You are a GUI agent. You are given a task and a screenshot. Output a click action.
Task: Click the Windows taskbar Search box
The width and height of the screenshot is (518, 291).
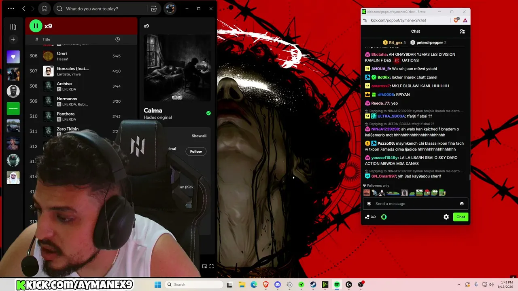click(193, 285)
